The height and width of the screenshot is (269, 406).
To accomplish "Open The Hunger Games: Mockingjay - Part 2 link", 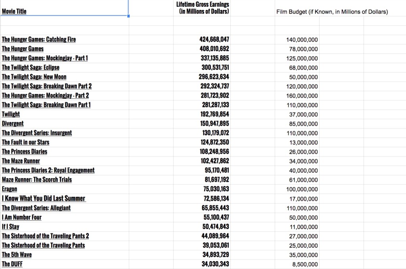I will tap(45, 95).
